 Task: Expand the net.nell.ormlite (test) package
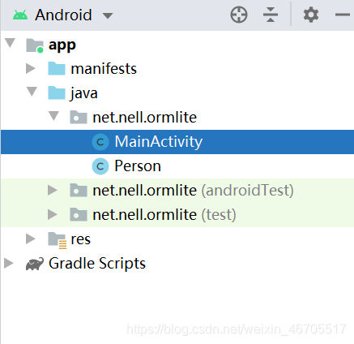pyautogui.click(x=53, y=214)
